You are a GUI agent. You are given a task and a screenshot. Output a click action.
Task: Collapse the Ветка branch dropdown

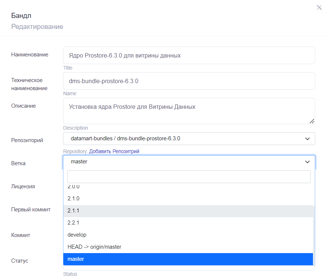click(x=183, y=162)
